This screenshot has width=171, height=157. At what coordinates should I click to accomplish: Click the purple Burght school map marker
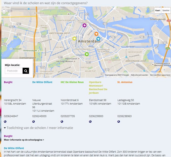84,25
